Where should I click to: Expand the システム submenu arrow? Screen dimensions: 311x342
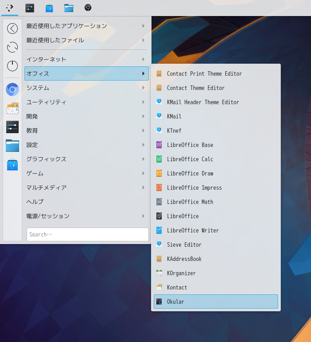pyautogui.click(x=144, y=88)
